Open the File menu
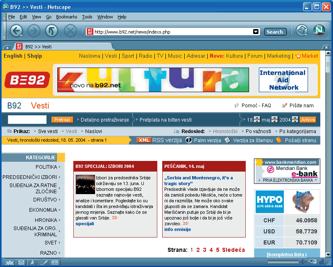Viewport: 333px width, 267px height. click(x=11, y=17)
